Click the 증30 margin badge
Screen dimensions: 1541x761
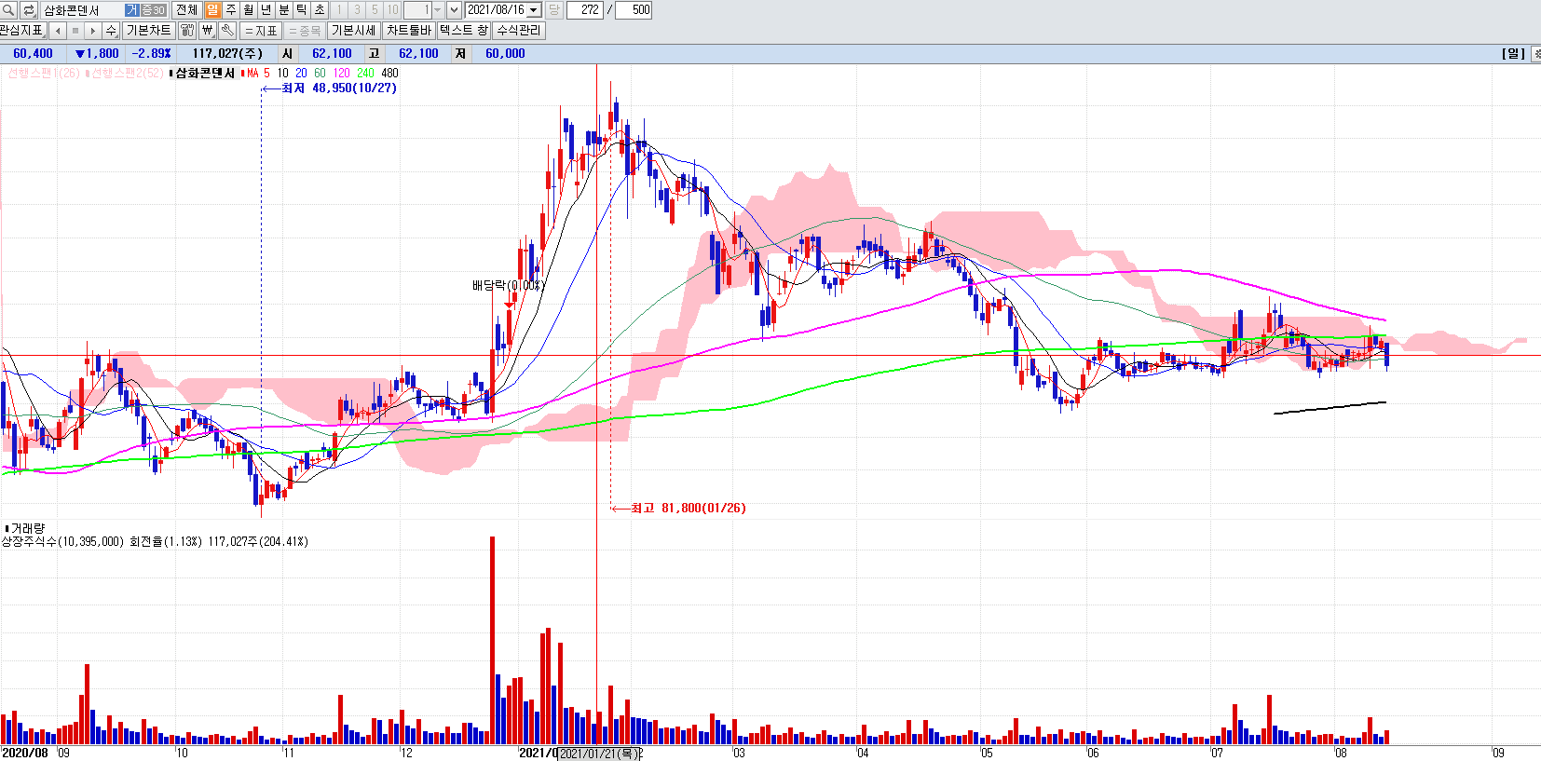point(153,10)
